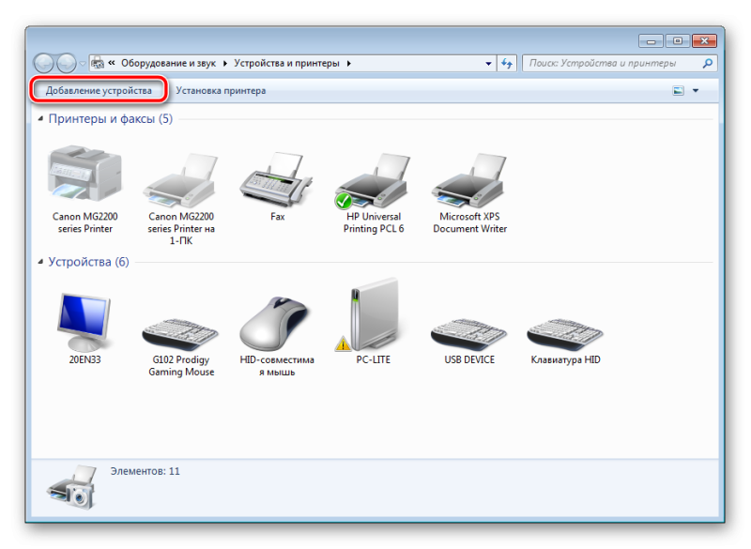Click the Forward navigation arrow
The height and width of the screenshot is (549, 751).
66,63
